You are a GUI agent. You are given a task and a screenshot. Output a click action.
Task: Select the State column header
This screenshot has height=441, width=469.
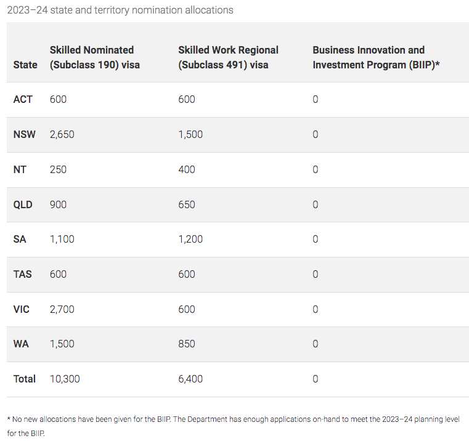[x=25, y=65]
